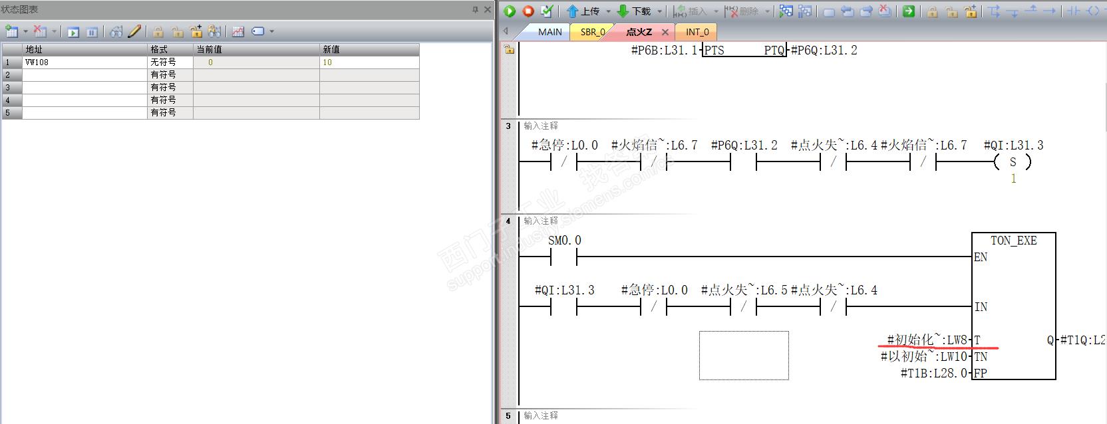This screenshot has height=424, width=1107.
Task: Insert horizontal line arrow icon
Action: tap(1050, 11)
